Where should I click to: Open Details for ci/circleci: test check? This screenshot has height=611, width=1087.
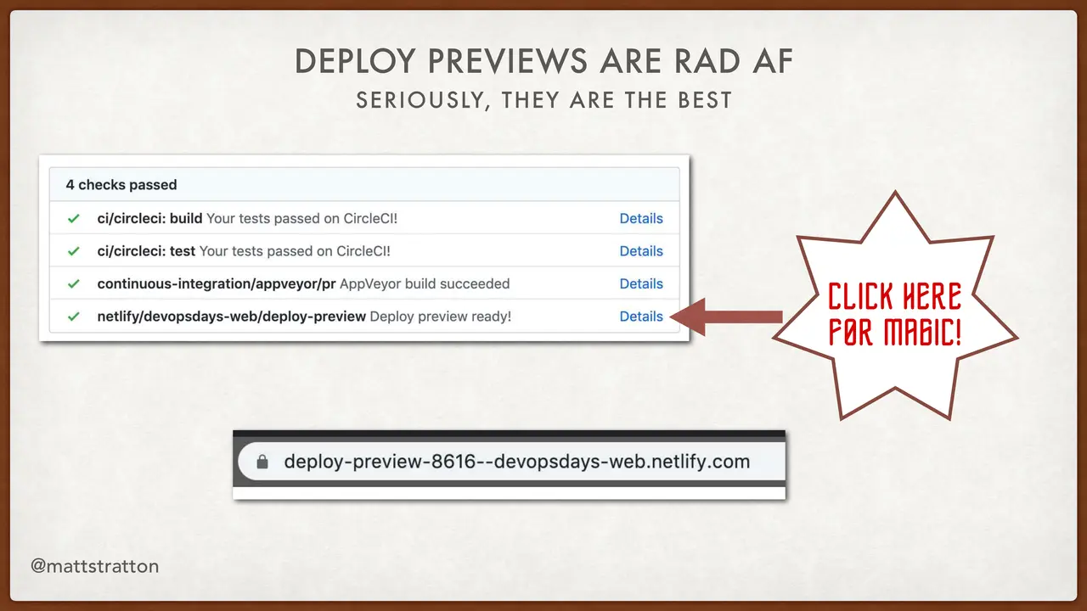[x=641, y=251]
